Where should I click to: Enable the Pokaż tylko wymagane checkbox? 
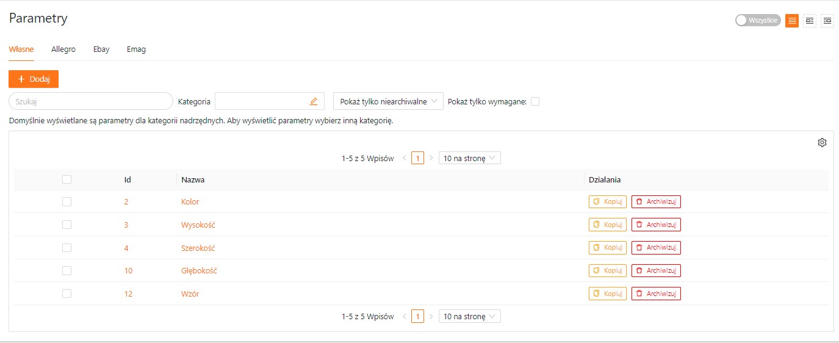coord(535,101)
